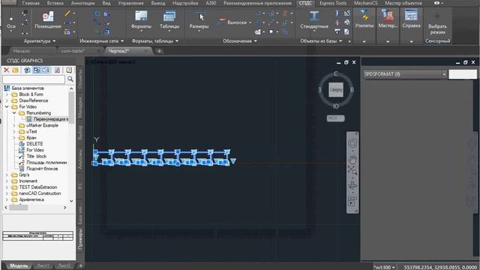Viewport: 480px width, 270px height.
Task: Open the annotation scale m1:100 dropdown
Action: 385,267
